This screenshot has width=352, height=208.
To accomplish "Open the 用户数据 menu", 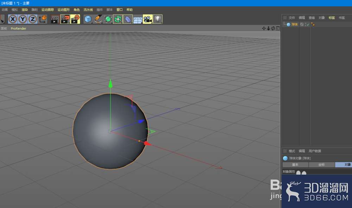I will (x=315, y=151).
